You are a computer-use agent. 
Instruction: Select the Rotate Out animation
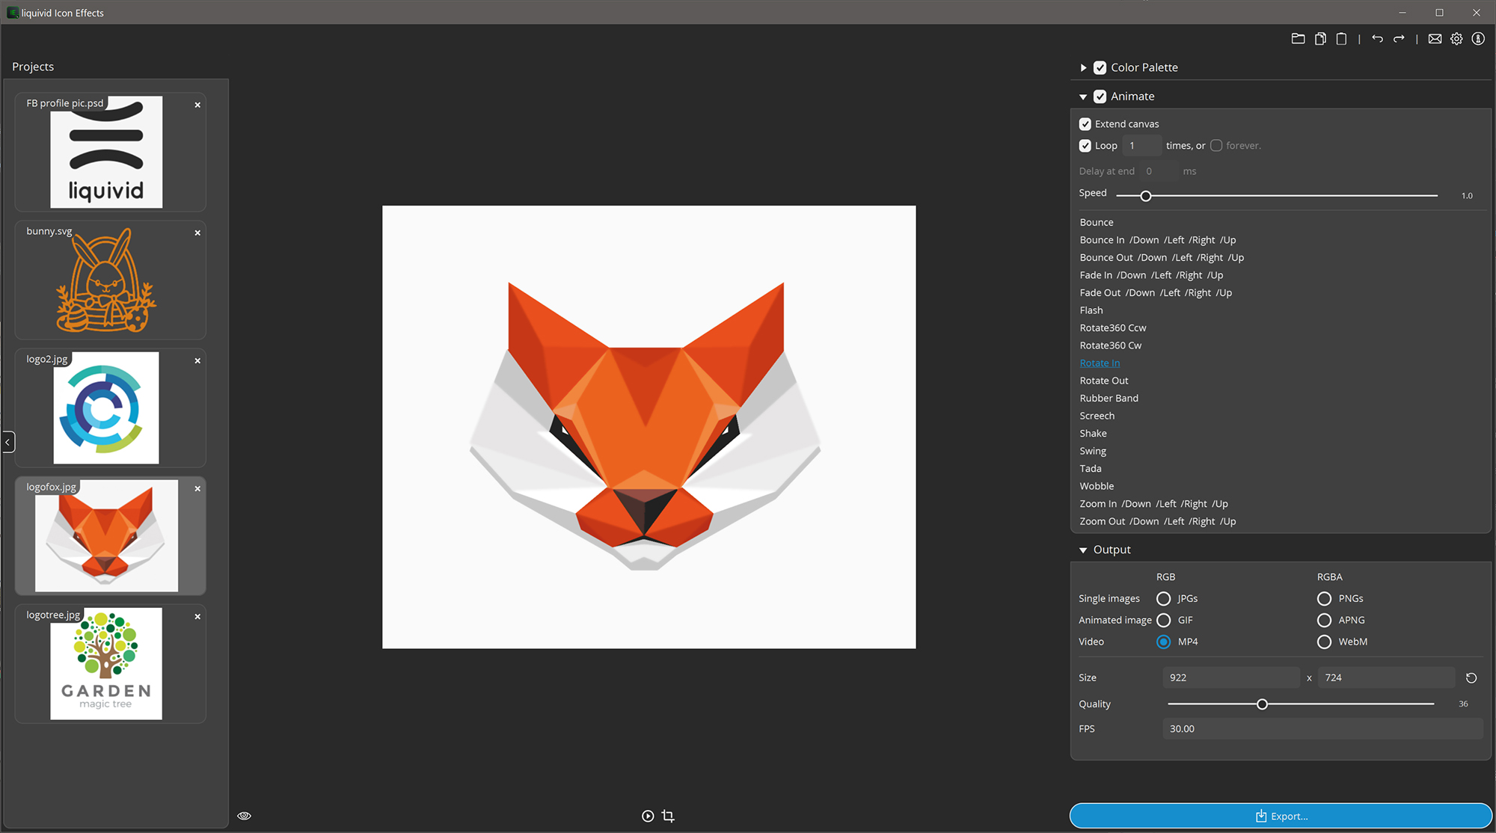(x=1104, y=380)
